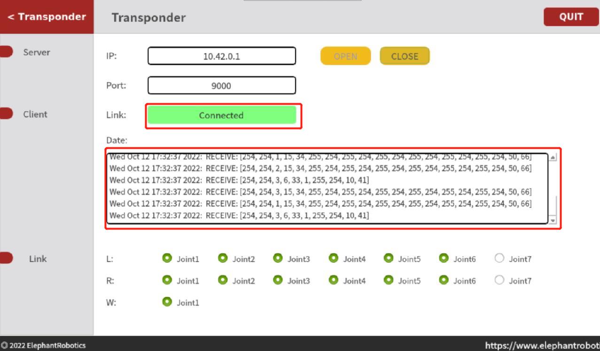Click the log scrollbar up arrow
This screenshot has height=351, width=600.
click(x=553, y=157)
